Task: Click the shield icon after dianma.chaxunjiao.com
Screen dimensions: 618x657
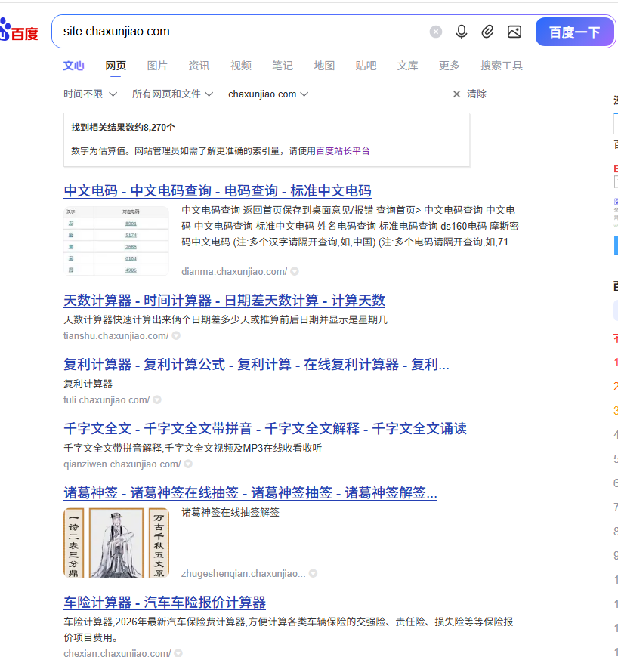Action: [295, 272]
